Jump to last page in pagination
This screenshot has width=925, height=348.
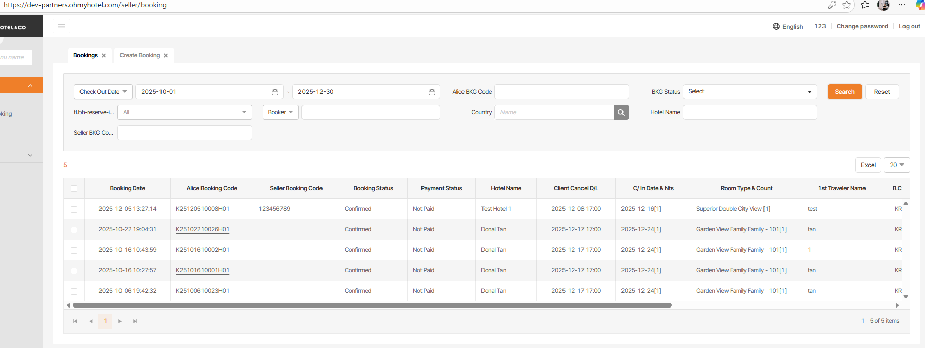pos(135,321)
